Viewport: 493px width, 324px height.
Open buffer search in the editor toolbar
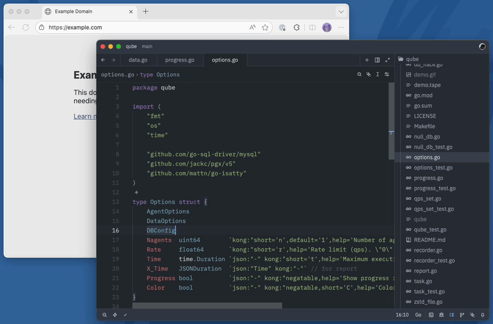359,74
